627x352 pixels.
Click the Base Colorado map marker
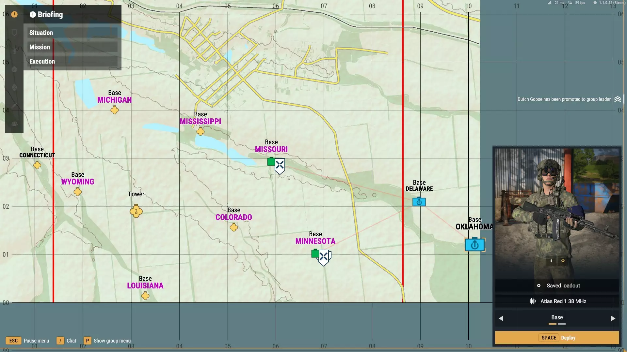[x=234, y=227]
